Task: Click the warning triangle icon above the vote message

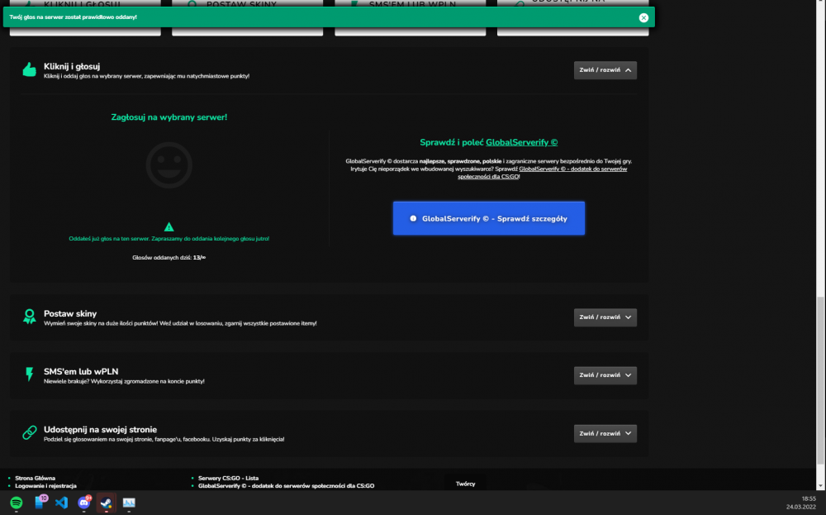Action: pos(169,227)
